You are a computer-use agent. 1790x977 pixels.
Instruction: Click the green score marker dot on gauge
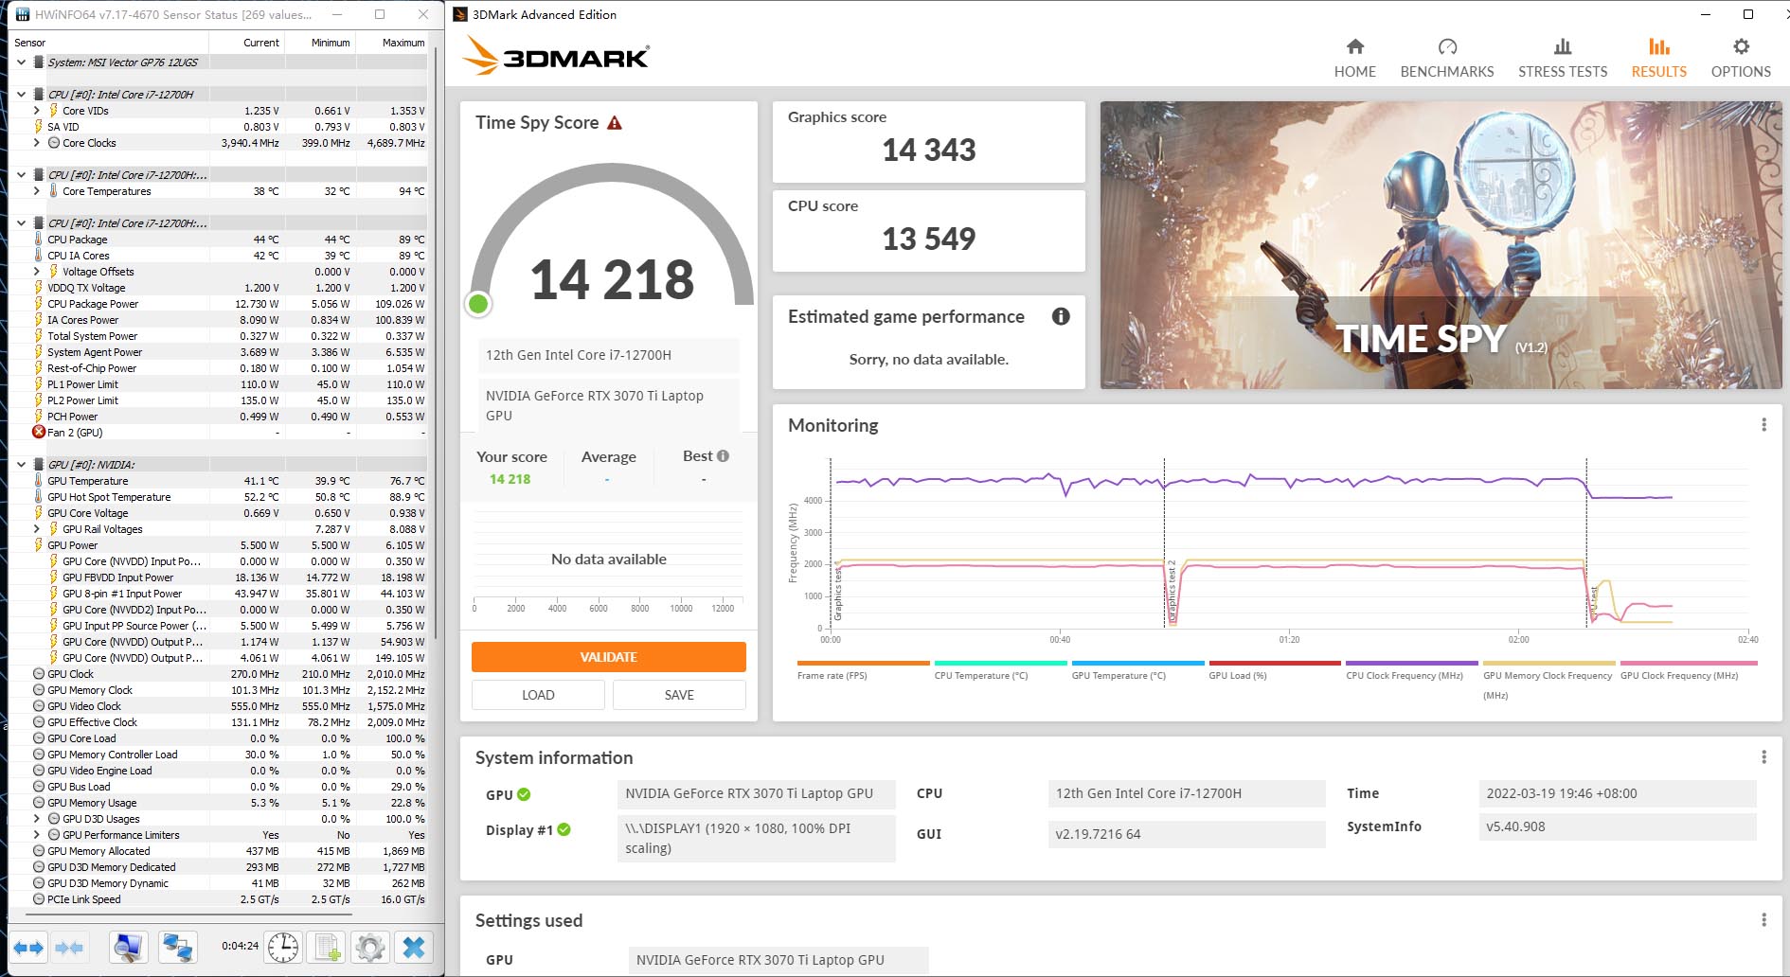click(x=478, y=304)
